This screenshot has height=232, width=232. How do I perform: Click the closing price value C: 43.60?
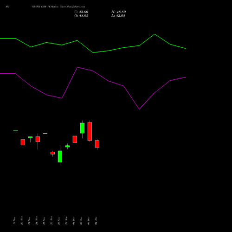click(81, 12)
